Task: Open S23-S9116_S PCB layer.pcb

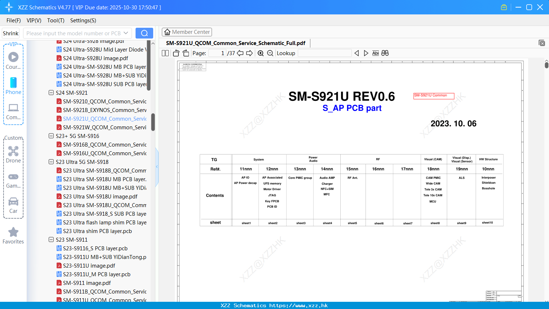Action: pyautogui.click(x=92, y=248)
